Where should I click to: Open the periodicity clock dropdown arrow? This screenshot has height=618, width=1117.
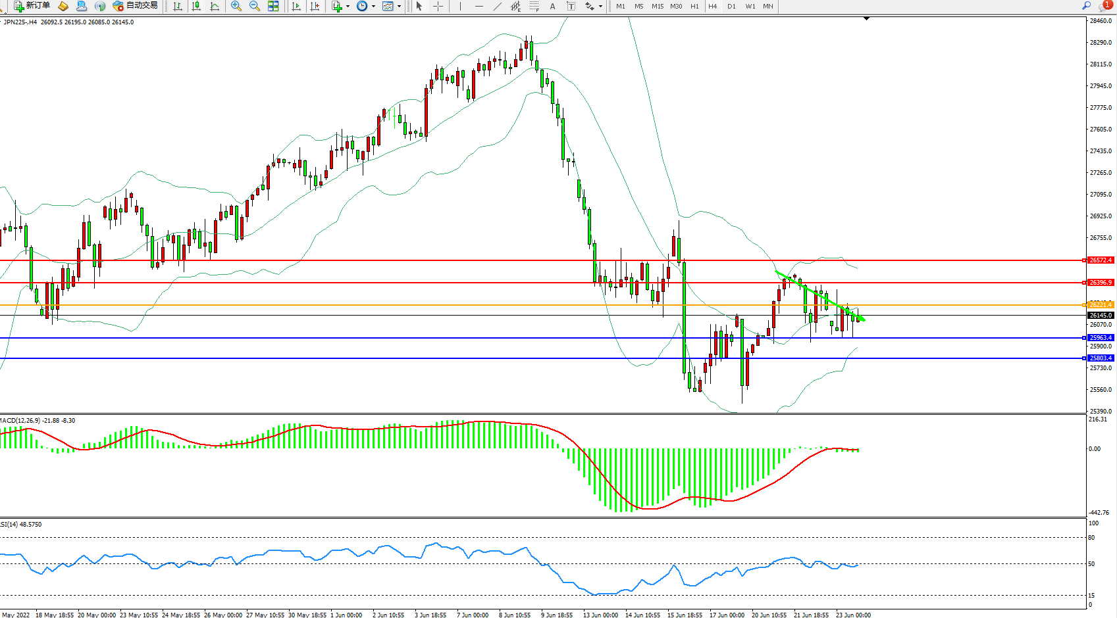tap(373, 6)
